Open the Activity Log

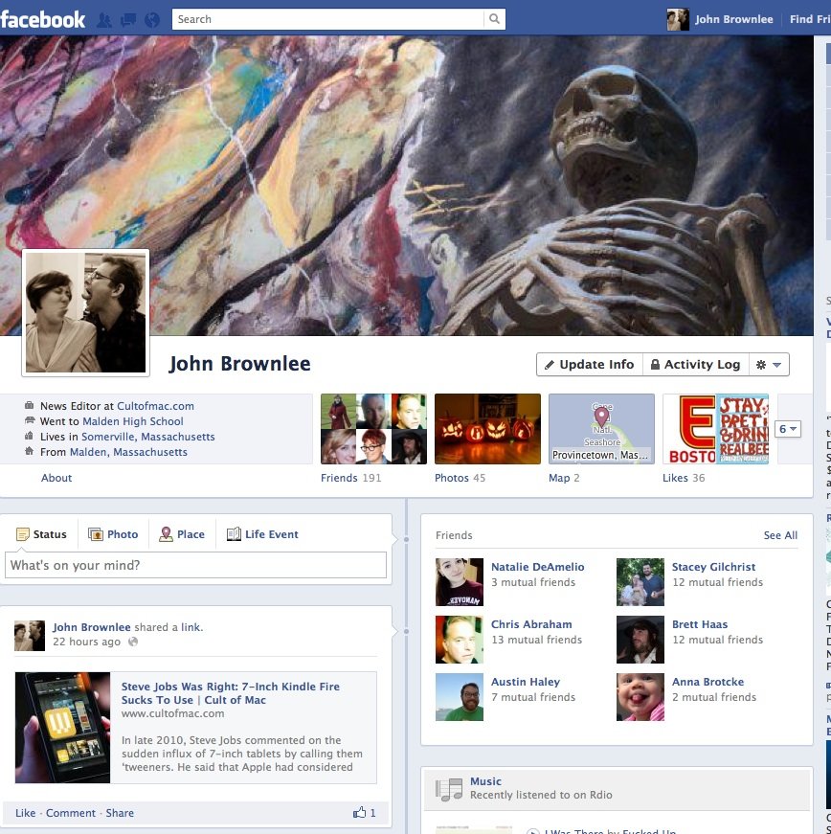[694, 365]
